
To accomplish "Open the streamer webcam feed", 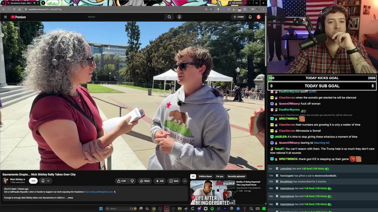I will [x=323, y=37].
